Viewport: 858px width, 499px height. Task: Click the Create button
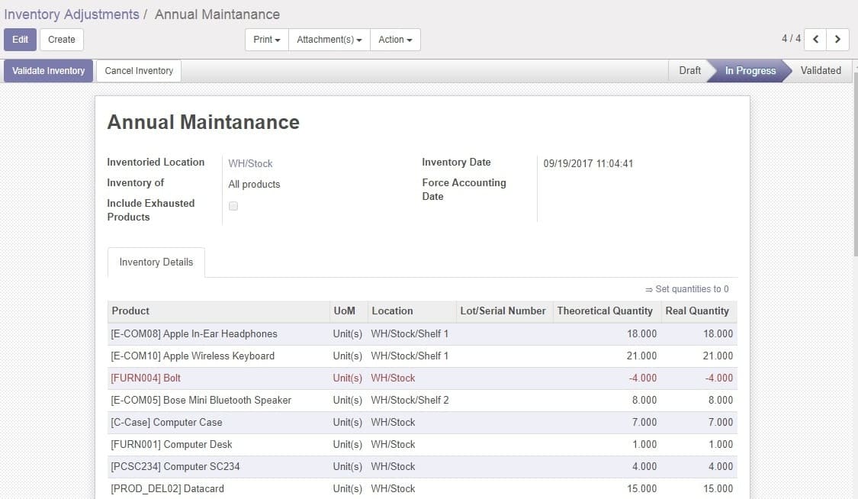[62, 40]
